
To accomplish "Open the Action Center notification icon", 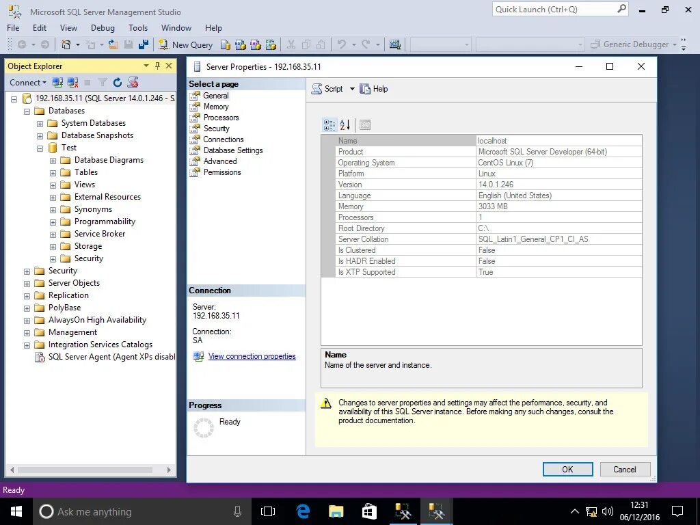I will [677, 511].
